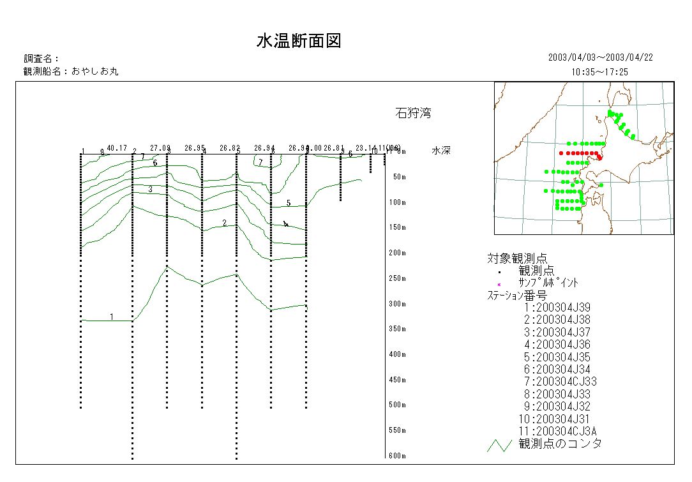
Task: Click the observation time 10:35～17:25
Action: point(600,72)
